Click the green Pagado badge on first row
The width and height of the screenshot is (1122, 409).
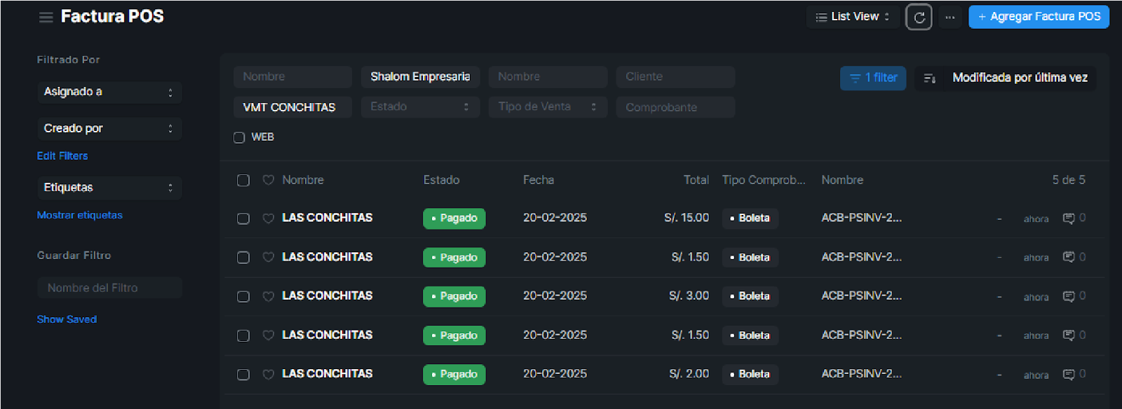point(454,219)
